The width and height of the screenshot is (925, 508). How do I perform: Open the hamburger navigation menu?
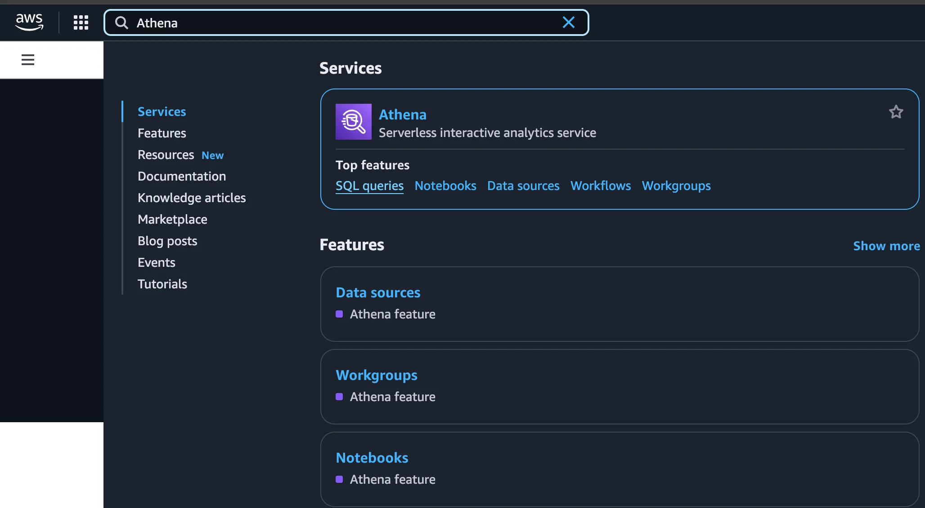pyautogui.click(x=28, y=60)
